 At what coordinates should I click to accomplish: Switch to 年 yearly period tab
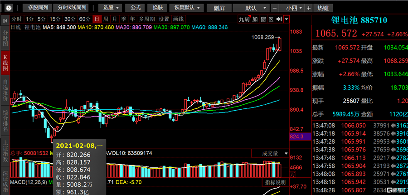coord(132,19)
